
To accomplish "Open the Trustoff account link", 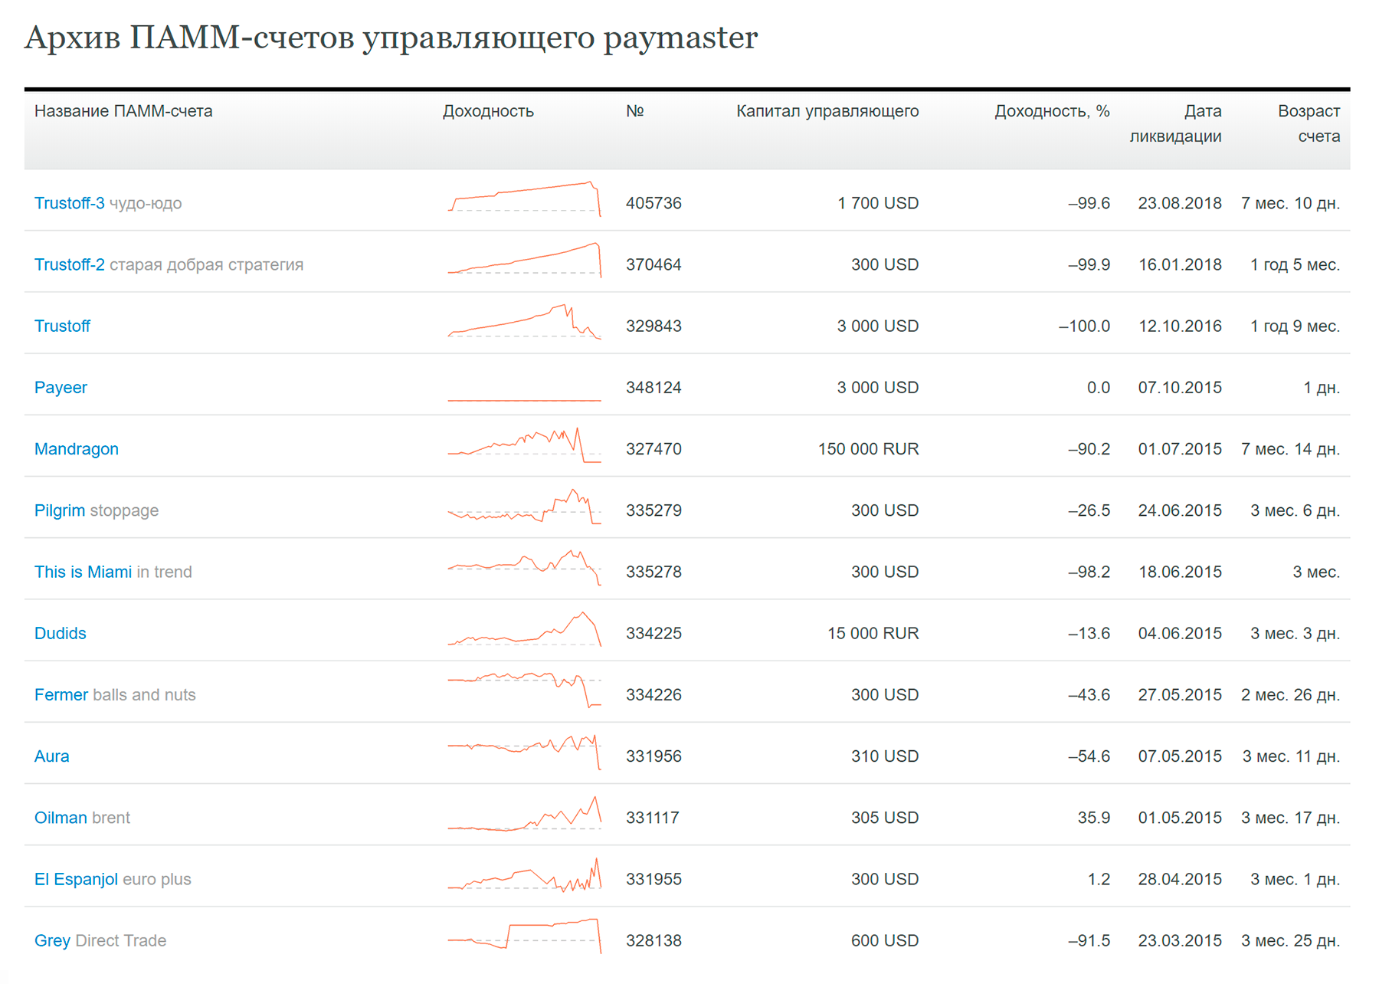I will point(62,326).
